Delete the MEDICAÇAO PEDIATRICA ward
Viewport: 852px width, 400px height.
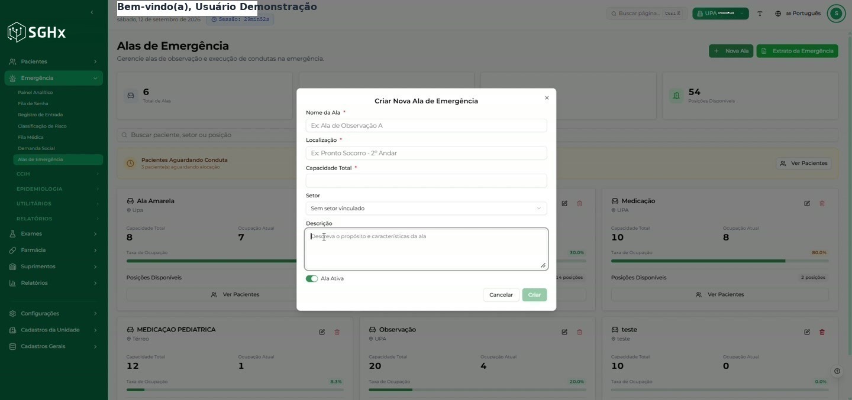[x=337, y=332]
